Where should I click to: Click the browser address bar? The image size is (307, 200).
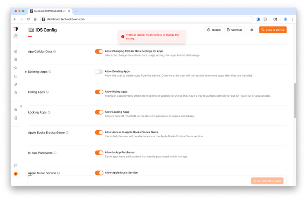143,19
